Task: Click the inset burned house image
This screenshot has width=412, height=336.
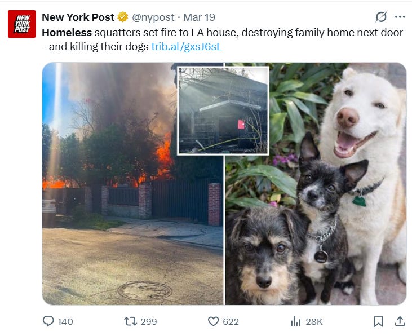Action: [223, 110]
